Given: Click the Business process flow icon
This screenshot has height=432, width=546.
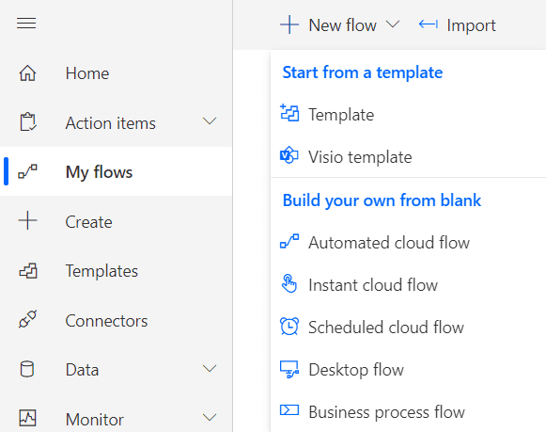Looking at the screenshot, I should 289,410.
